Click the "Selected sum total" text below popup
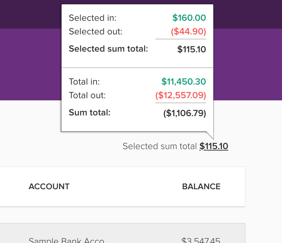Image resolution: width=282 pixels, height=243 pixels. [x=160, y=146]
